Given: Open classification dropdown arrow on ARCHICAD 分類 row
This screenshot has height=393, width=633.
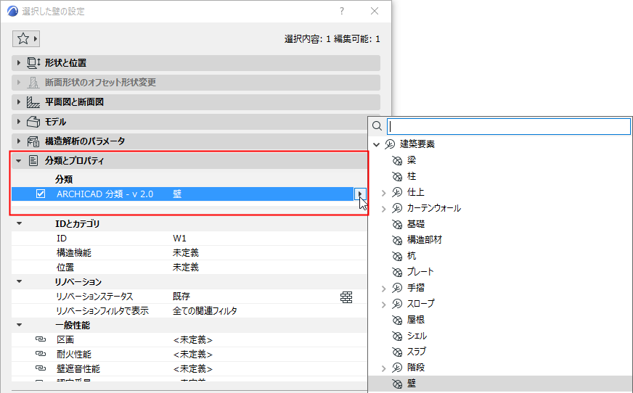Looking at the screenshot, I should pos(360,194).
